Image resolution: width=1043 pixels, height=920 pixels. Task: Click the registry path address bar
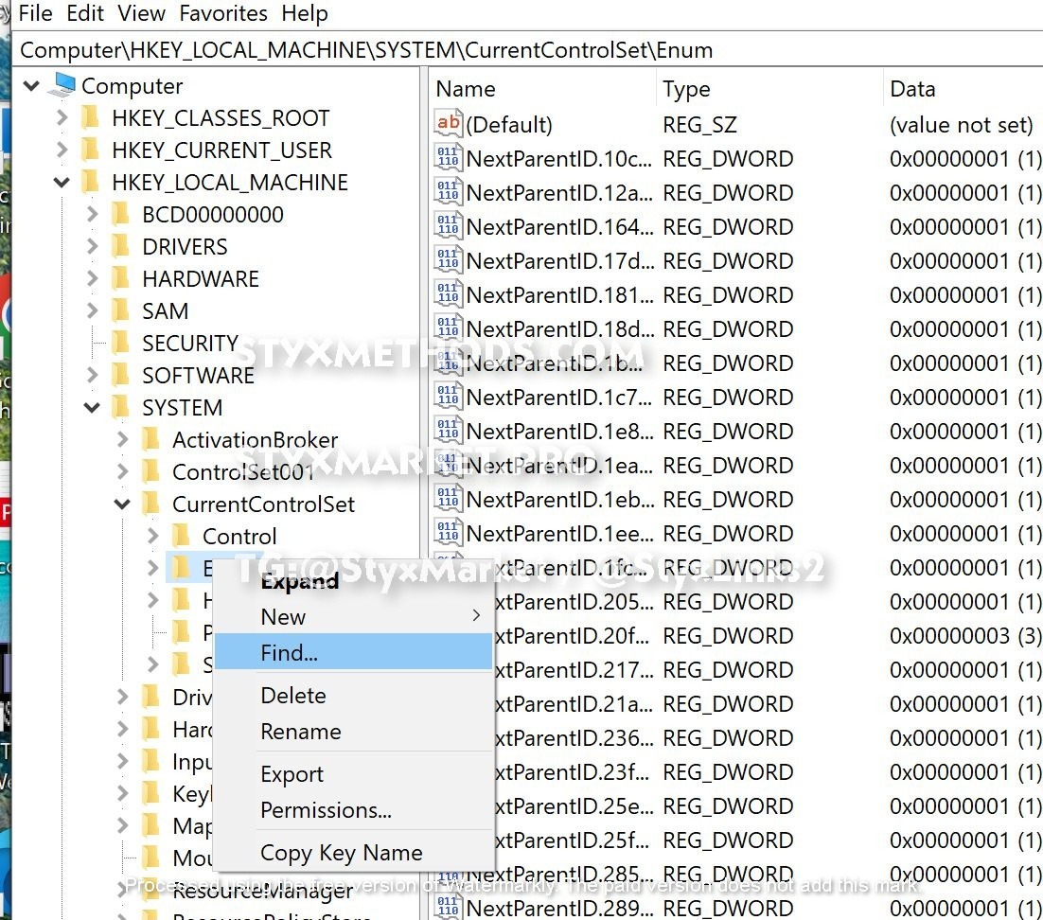point(529,50)
